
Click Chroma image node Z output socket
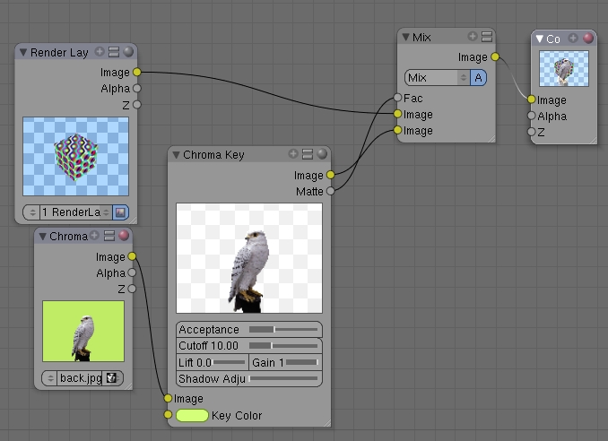132,289
